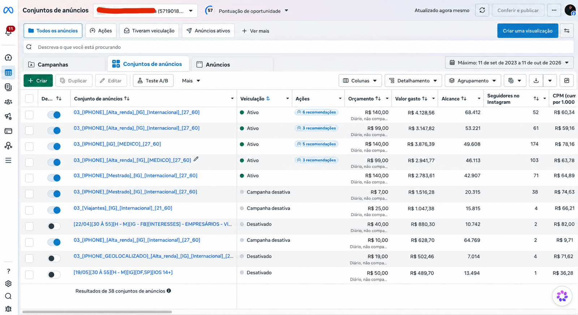578x315 pixels.
Task: Switch to the Anúncios tab
Action: pyautogui.click(x=232, y=65)
